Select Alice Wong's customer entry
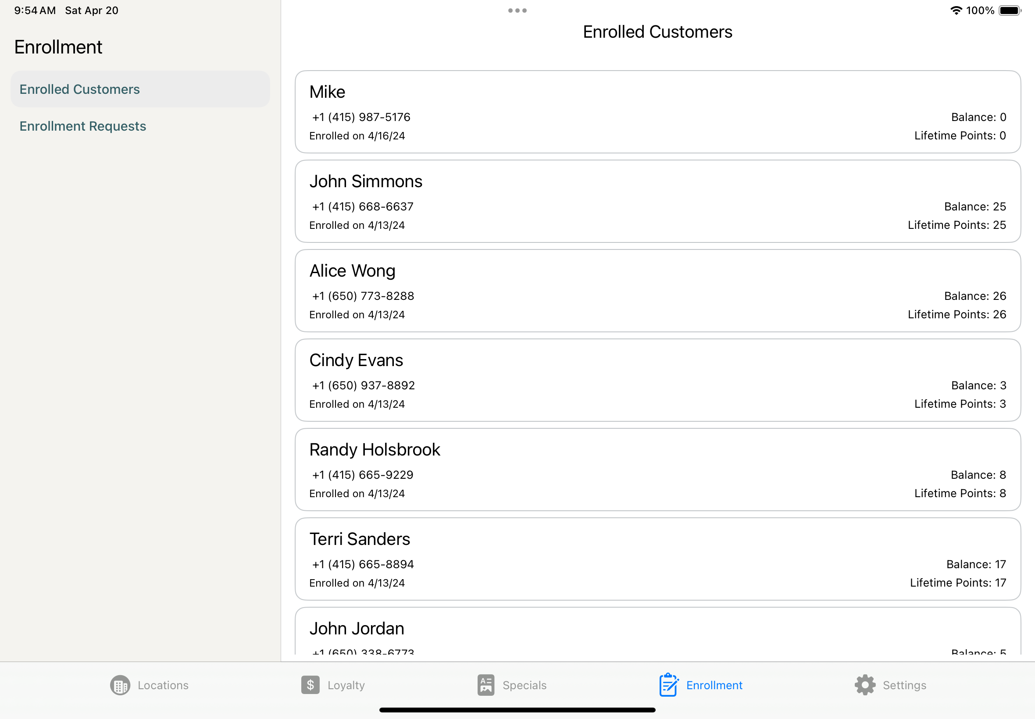1035x719 pixels. tap(657, 291)
